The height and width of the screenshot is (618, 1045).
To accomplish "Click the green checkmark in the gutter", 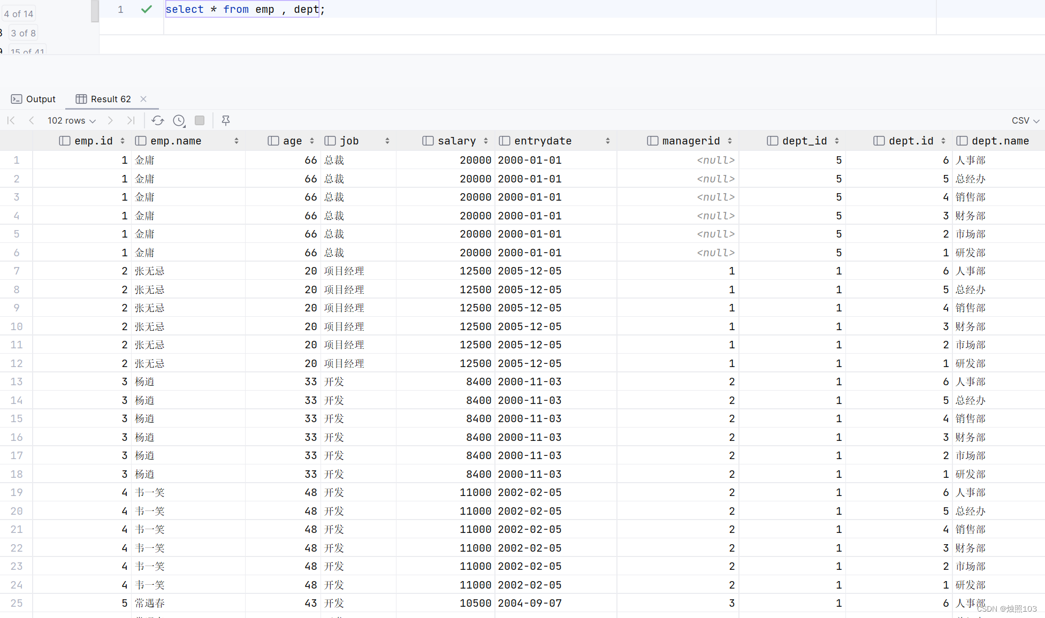I will (146, 9).
